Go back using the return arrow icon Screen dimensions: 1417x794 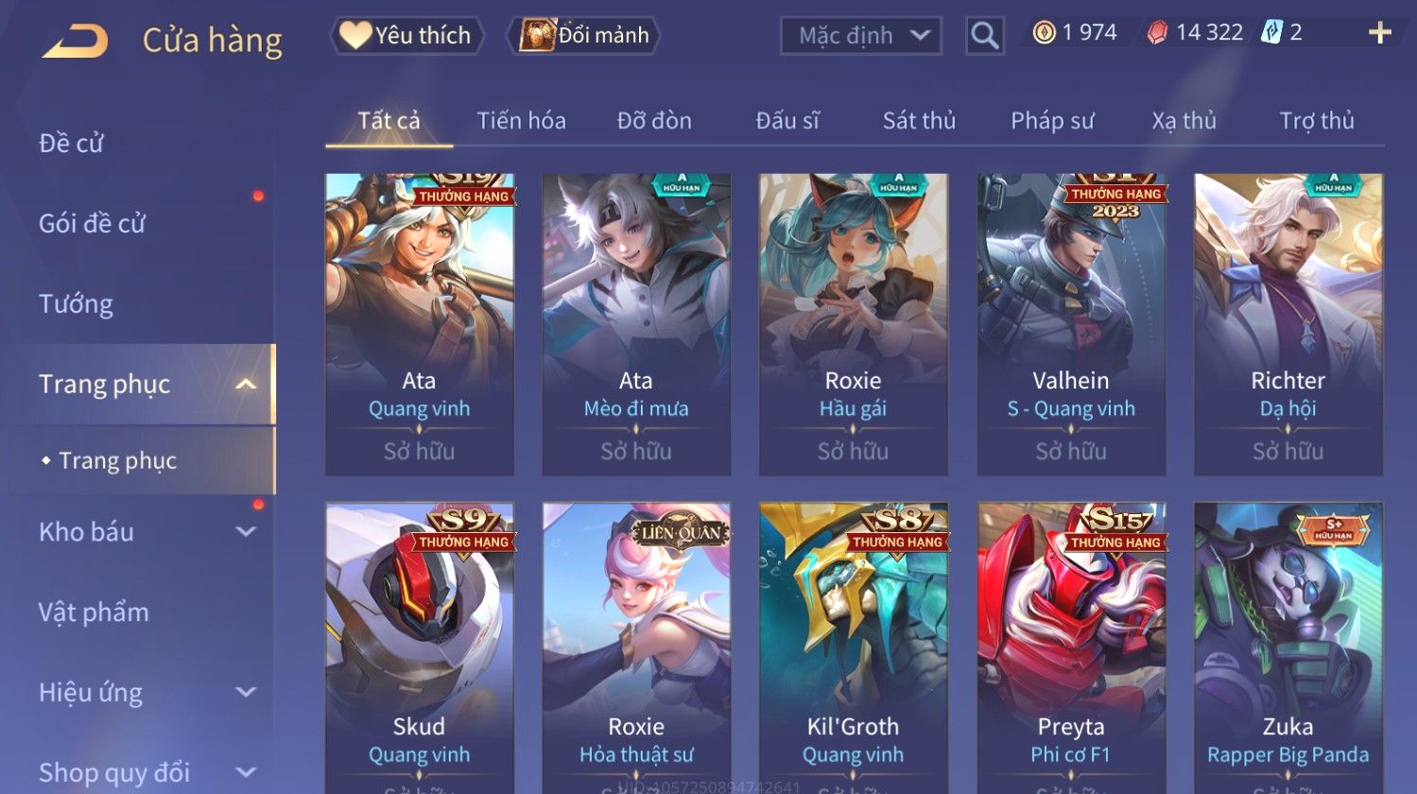[75, 41]
